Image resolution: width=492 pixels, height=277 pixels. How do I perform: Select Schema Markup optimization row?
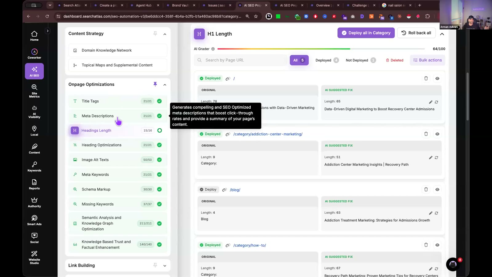[118, 189]
